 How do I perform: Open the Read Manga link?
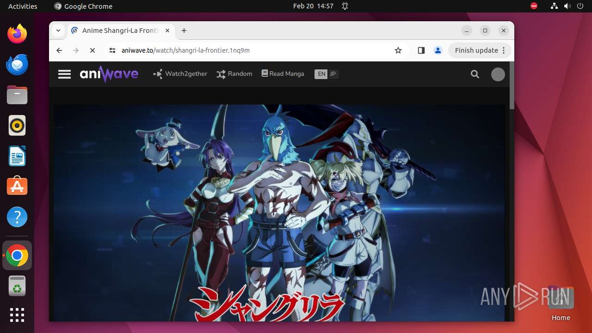pos(283,74)
